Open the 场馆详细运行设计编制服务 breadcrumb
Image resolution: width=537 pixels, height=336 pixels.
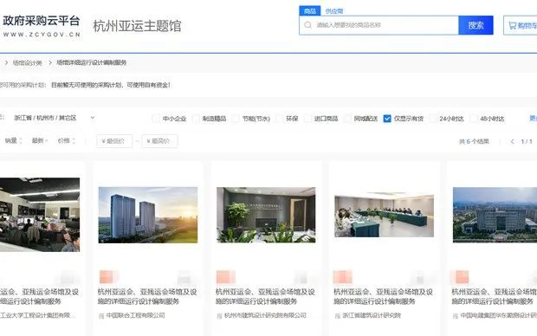(92, 62)
